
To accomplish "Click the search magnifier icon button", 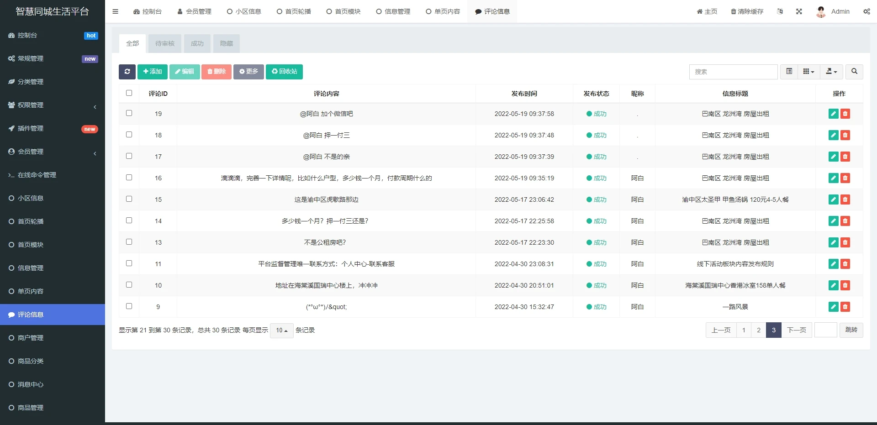I will 854,72.
